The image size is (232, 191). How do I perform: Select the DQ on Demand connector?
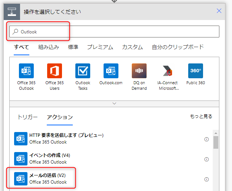(139, 71)
